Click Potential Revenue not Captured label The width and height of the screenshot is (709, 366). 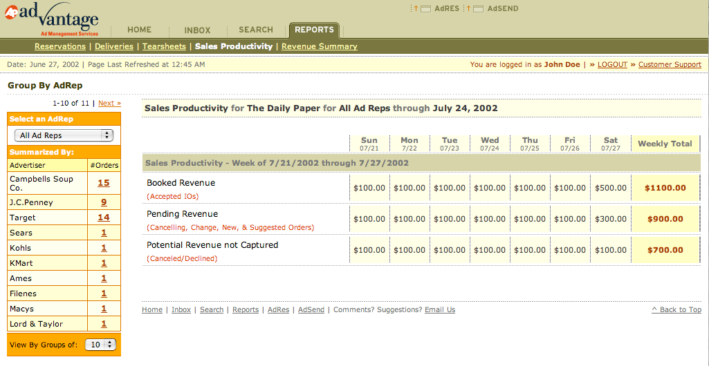(212, 245)
